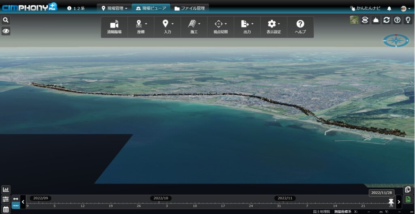Toggle visibility with the eye icon
This screenshot has height=214, width=415.
click(6, 31)
